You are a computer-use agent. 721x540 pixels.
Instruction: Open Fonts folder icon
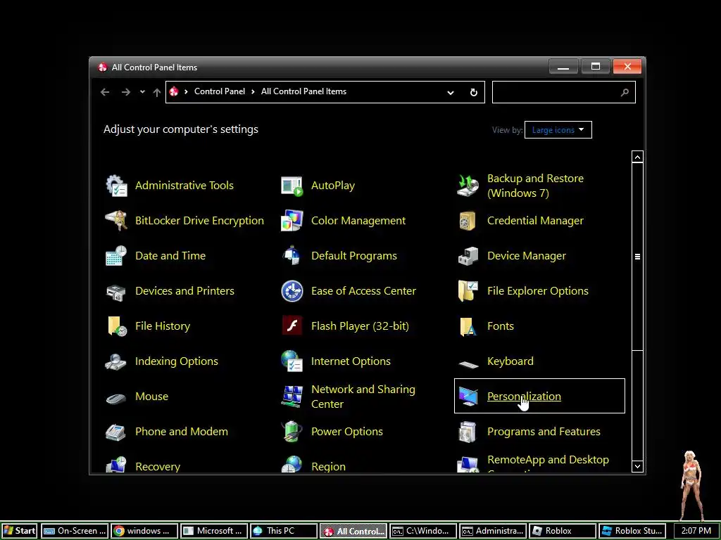[x=468, y=326]
